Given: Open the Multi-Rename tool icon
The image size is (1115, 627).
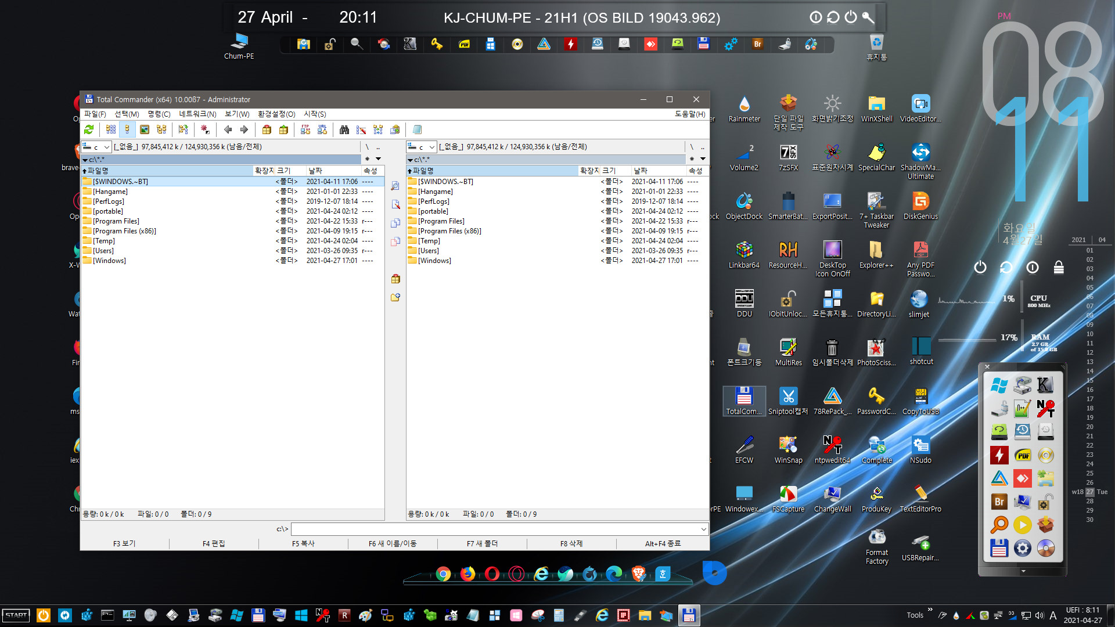Looking at the screenshot, I should coord(361,129).
